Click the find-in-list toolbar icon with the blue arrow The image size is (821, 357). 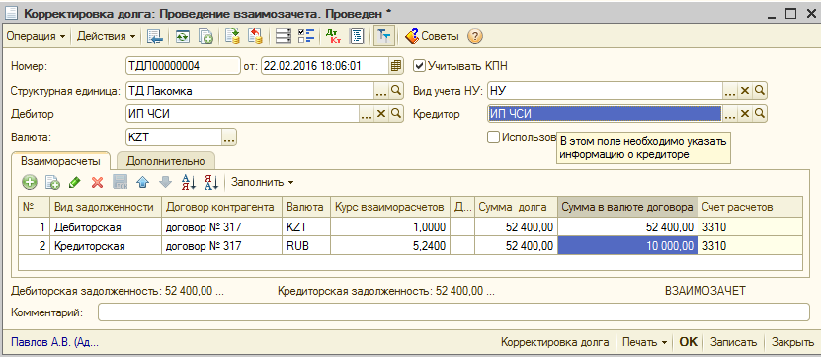(x=155, y=36)
